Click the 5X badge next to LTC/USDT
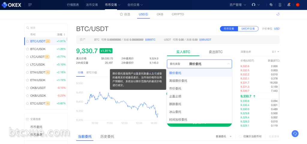The height and width of the screenshot is (144, 307). point(47,57)
